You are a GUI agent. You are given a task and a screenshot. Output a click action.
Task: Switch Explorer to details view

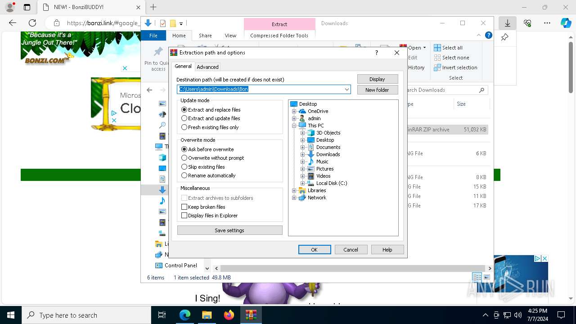click(x=477, y=277)
